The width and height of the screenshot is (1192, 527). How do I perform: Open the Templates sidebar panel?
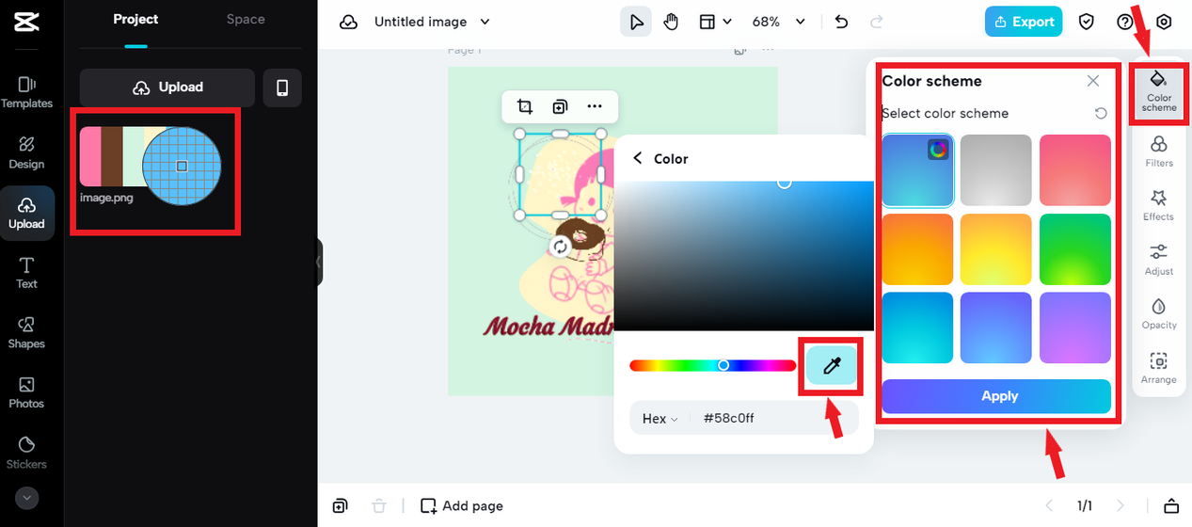[x=26, y=92]
